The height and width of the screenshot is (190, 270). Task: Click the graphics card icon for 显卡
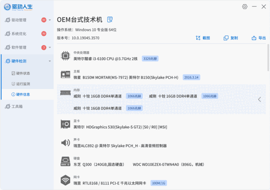(66, 124)
